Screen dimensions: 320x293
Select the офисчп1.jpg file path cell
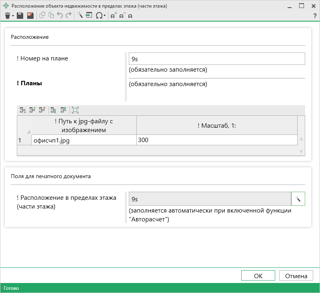[84, 140]
